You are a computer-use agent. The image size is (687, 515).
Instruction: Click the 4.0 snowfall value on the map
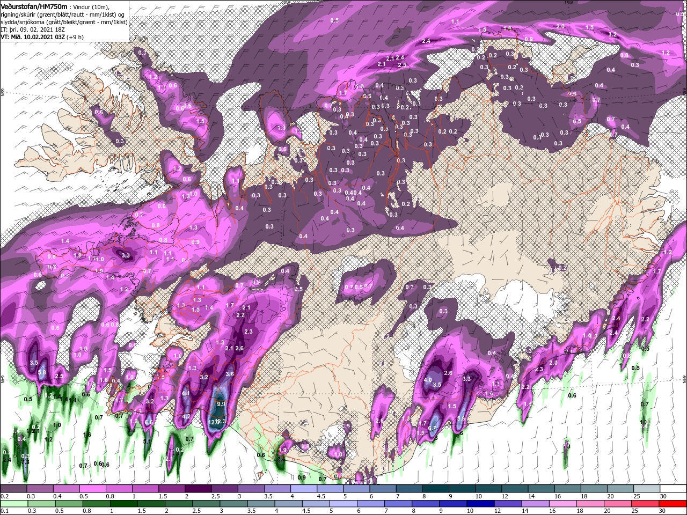428,380
